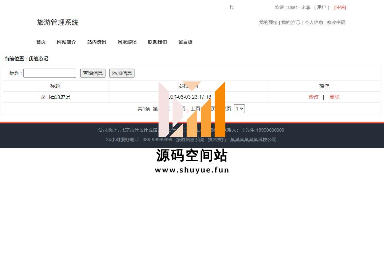
Task: Open 我的游记 link in the header
Action: [290, 22]
